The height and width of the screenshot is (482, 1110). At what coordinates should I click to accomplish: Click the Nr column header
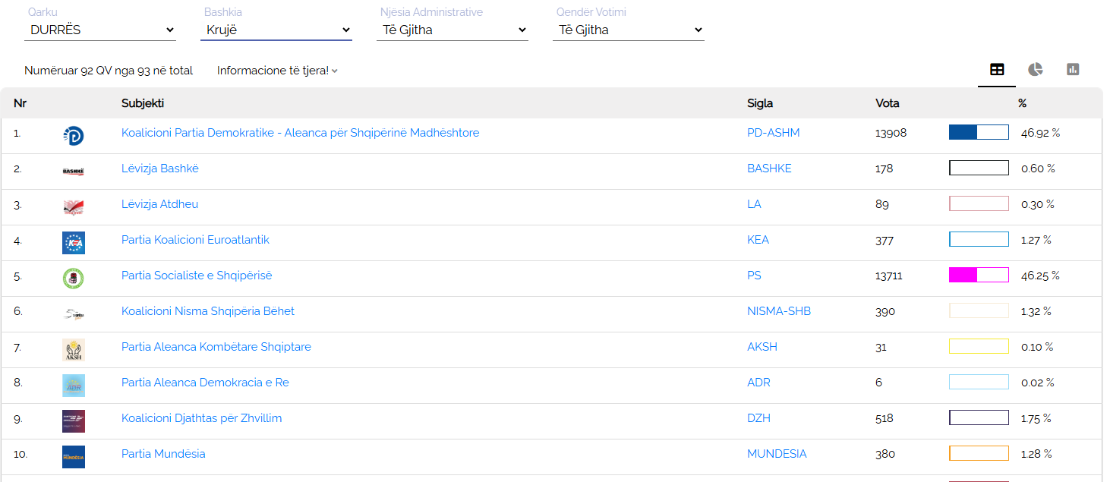[20, 103]
